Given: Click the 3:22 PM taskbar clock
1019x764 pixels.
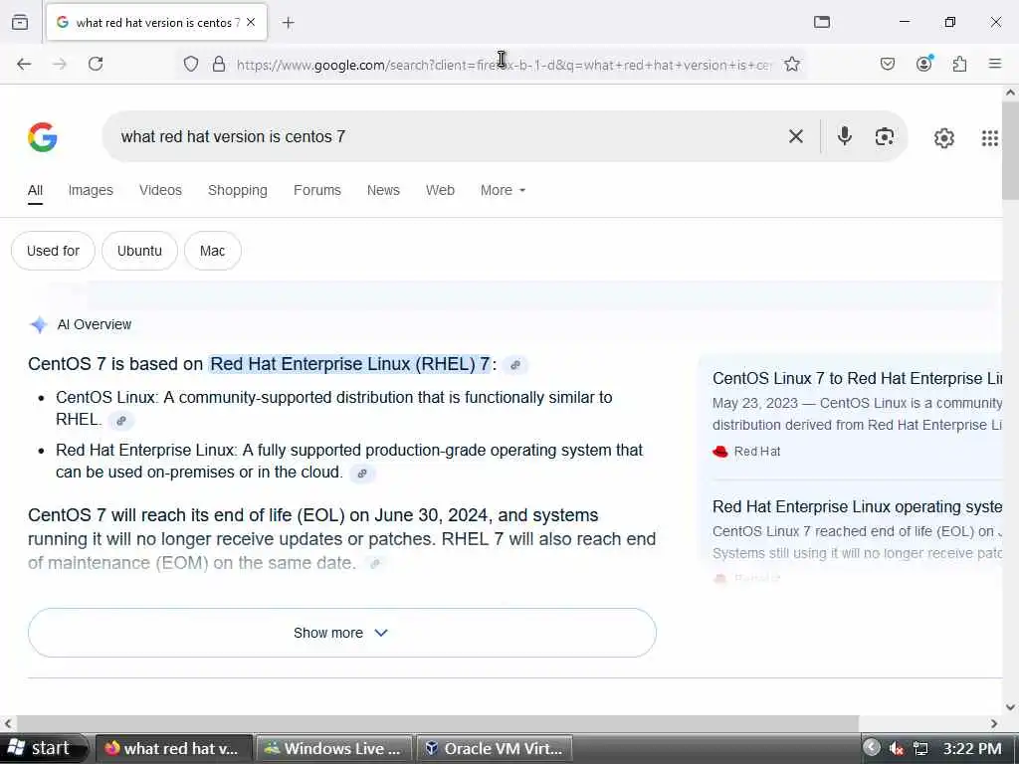Looking at the screenshot, I should click(972, 748).
